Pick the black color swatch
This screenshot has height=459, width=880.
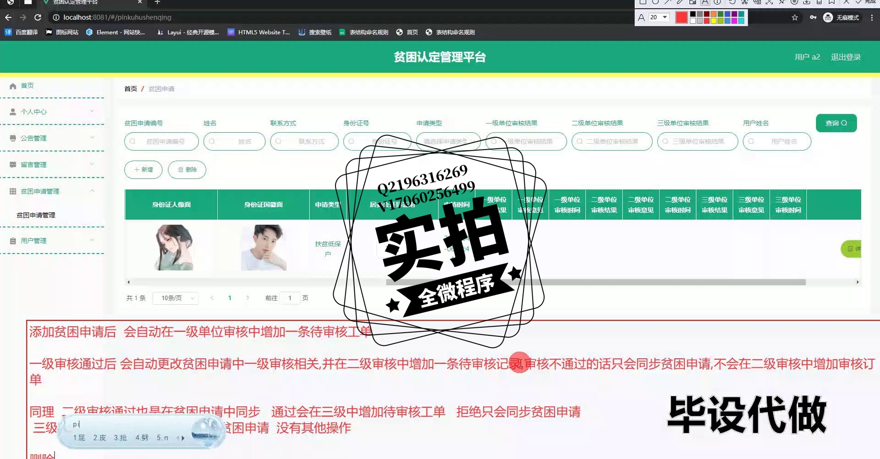[693, 14]
